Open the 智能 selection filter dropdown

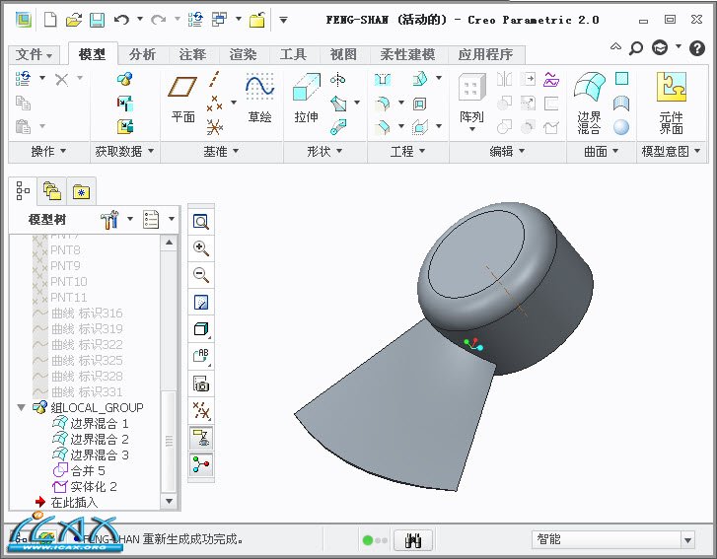(687, 539)
